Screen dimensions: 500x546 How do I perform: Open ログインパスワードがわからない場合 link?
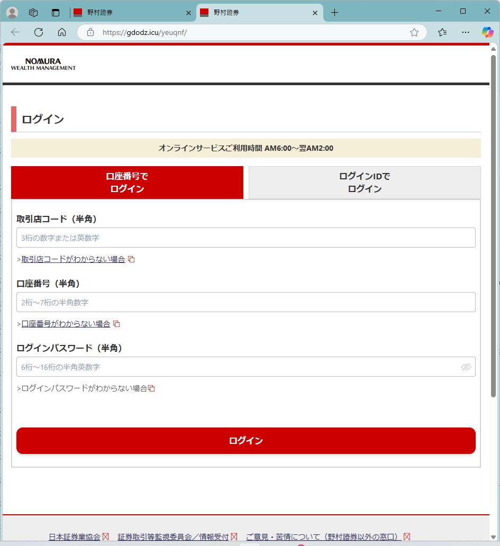coord(84,388)
